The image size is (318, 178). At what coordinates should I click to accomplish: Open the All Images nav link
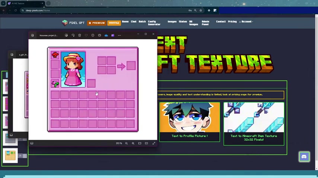click(194, 23)
